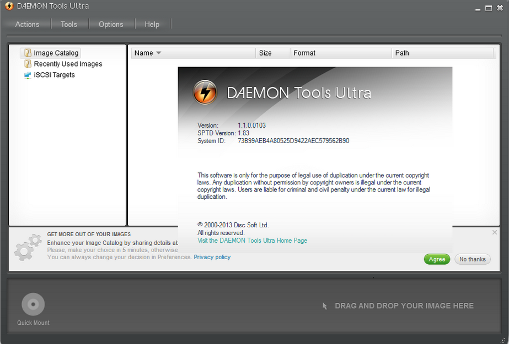Click the version number 1.1.0.0103

click(251, 125)
